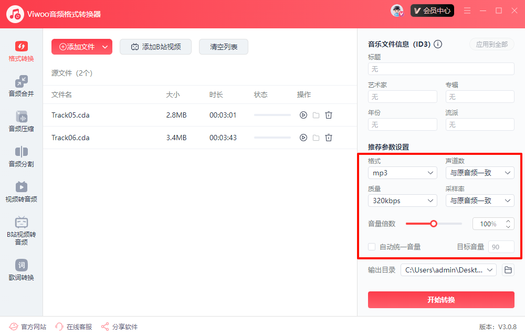Open the 视频转音频 converter
Screen dimensions: 525x336
coord(21,191)
